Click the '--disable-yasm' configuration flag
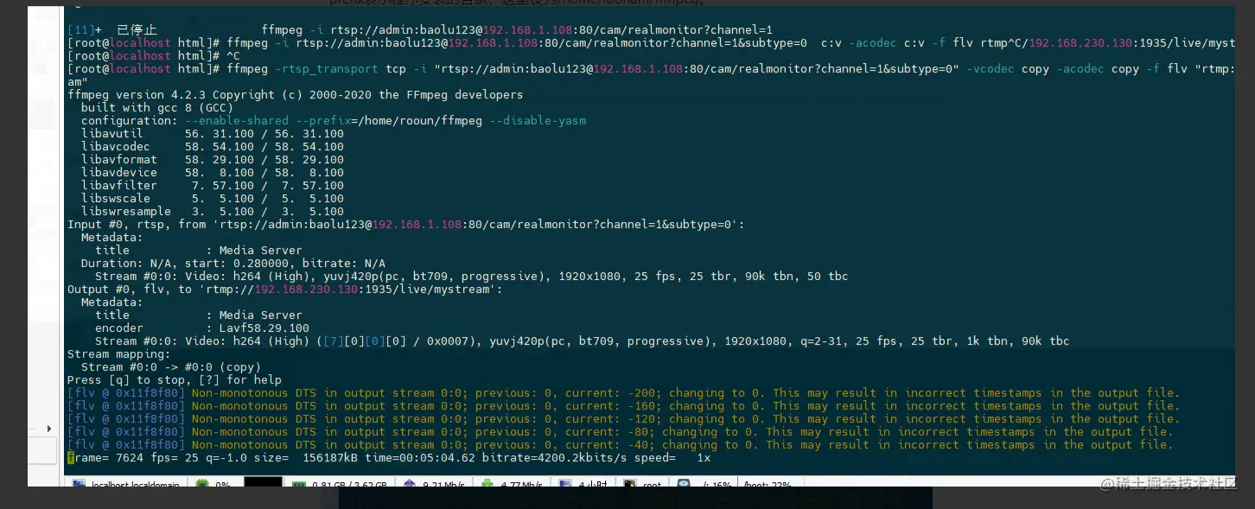This screenshot has width=1255, height=509. pos(538,120)
